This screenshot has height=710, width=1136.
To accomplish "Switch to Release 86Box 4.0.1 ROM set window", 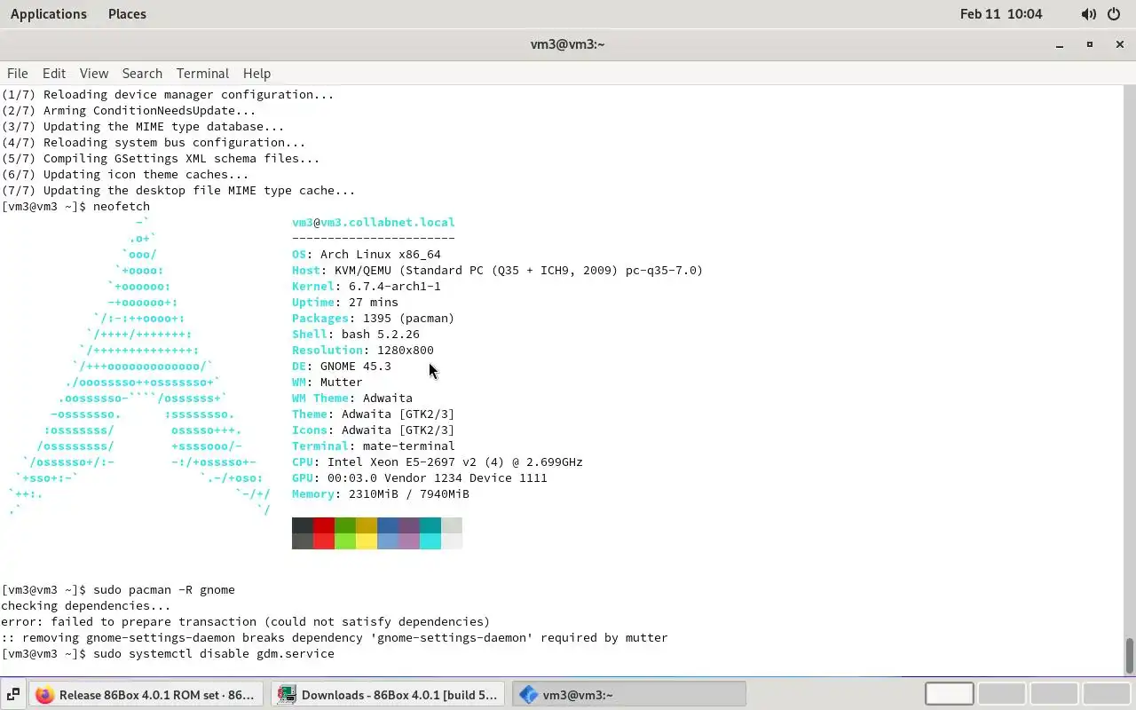I will coord(146,694).
